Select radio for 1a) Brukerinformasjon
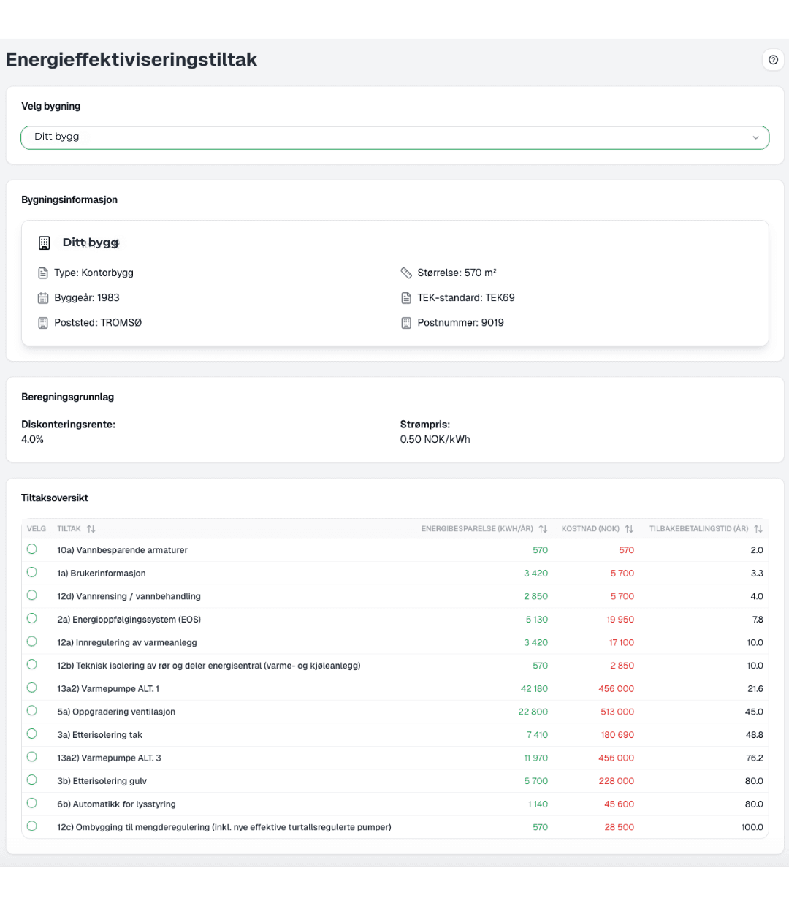The width and height of the screenshot is (789, 906). click(x=32, y=572)
